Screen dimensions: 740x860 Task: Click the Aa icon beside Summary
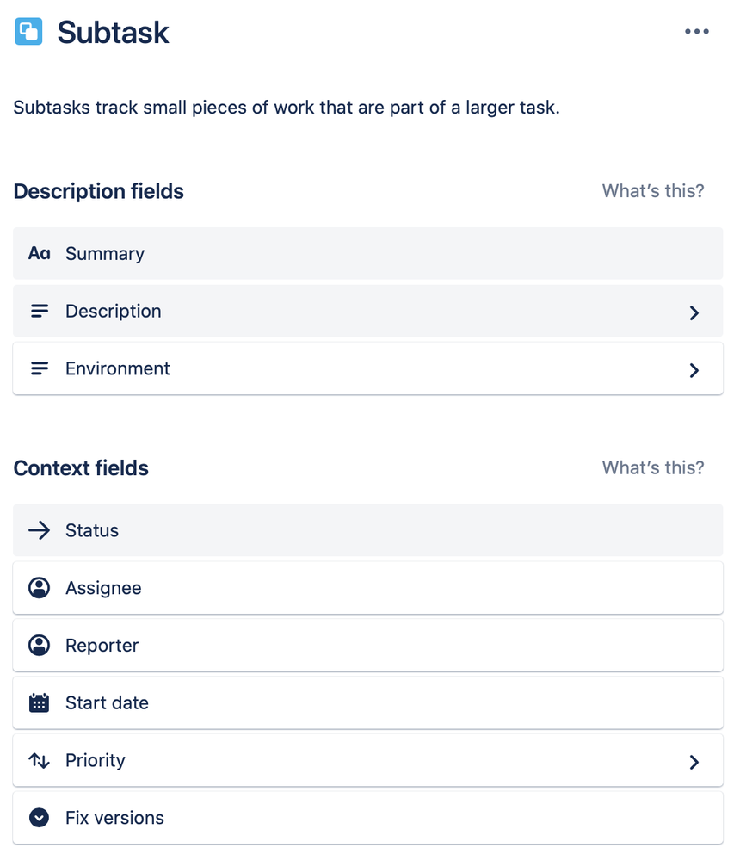[39, 253]
